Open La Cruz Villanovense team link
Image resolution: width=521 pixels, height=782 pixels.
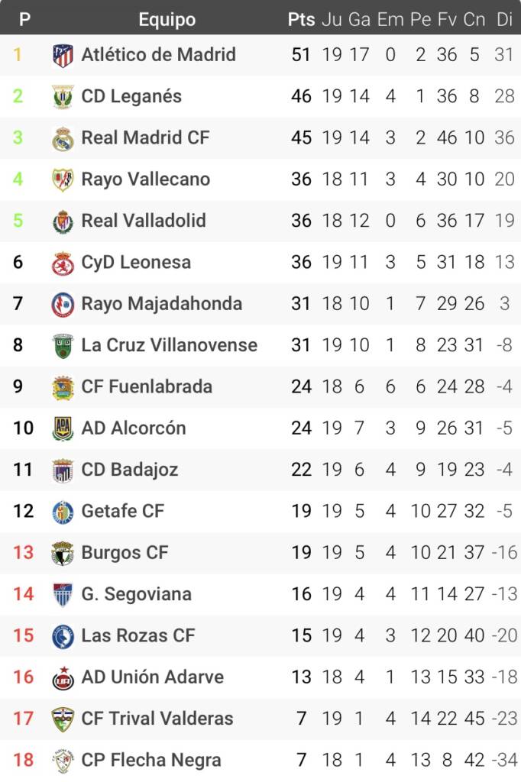click(169, 345)
